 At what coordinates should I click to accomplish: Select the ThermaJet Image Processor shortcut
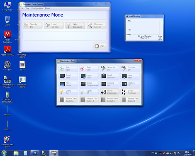[x=7, y=82]
